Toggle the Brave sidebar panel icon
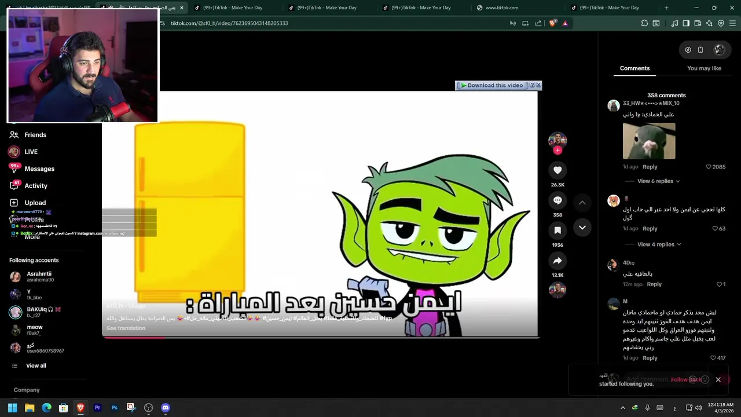The width and height of the screenshot is (741, 417). pos(686,23)
